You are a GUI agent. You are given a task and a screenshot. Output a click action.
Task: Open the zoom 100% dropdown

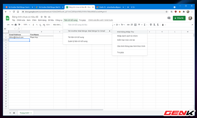tap(26, 25)
